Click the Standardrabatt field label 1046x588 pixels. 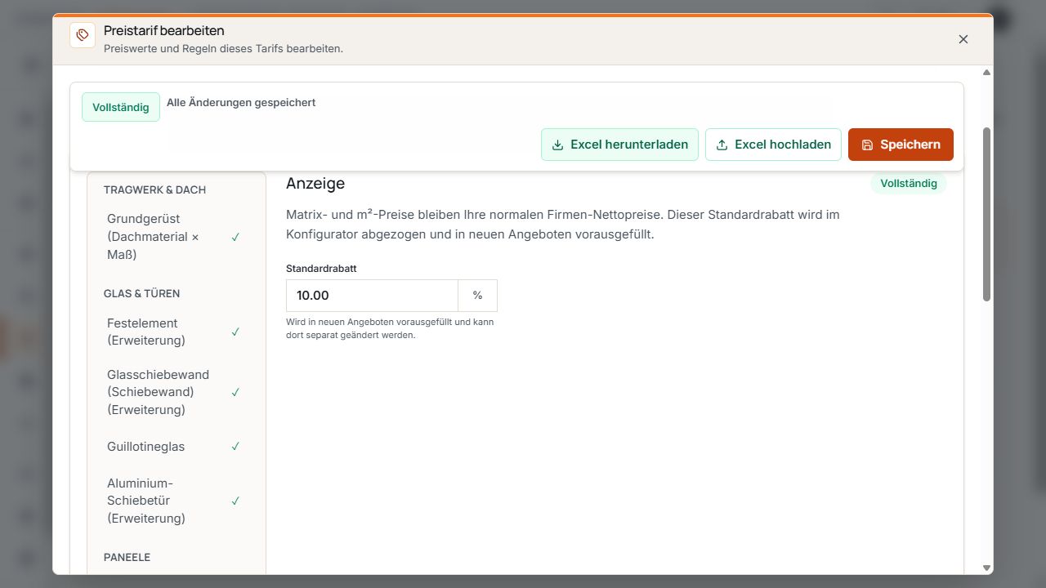point(321,268)
